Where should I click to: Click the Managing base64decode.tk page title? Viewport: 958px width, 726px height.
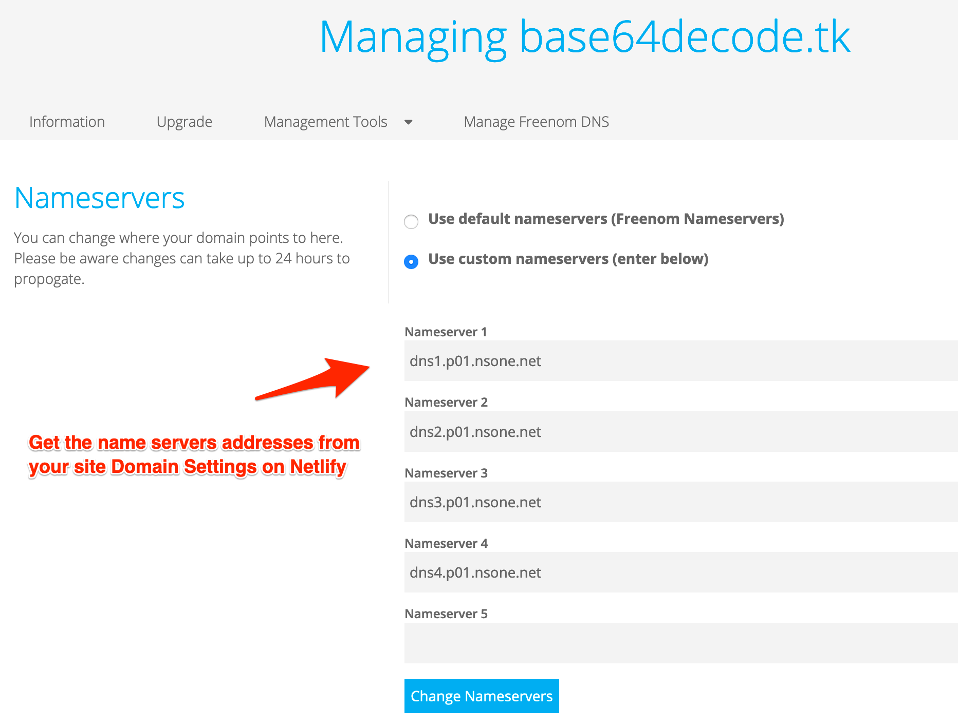585,37
